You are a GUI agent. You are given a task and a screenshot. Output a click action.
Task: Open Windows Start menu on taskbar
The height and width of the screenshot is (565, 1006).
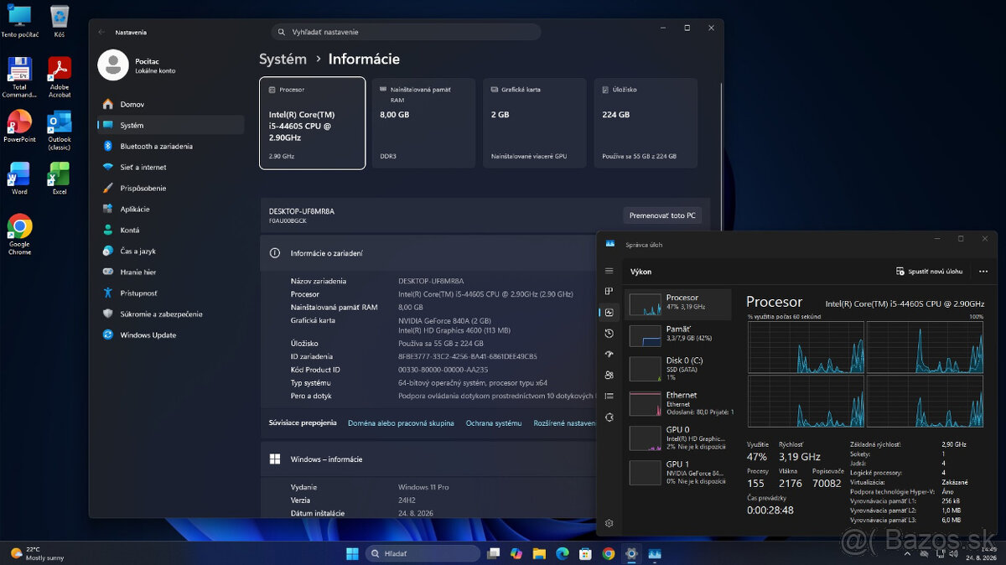point(352,553)
